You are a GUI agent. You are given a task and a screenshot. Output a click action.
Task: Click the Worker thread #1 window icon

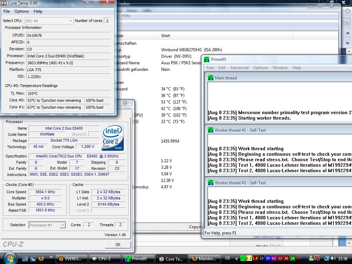coord(211,130)
